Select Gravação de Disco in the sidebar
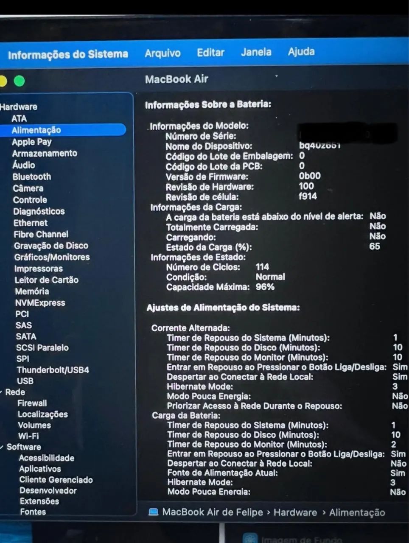 click(x=51, y=246)
